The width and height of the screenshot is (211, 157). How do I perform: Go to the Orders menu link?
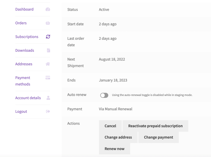(x=21, y=23)
